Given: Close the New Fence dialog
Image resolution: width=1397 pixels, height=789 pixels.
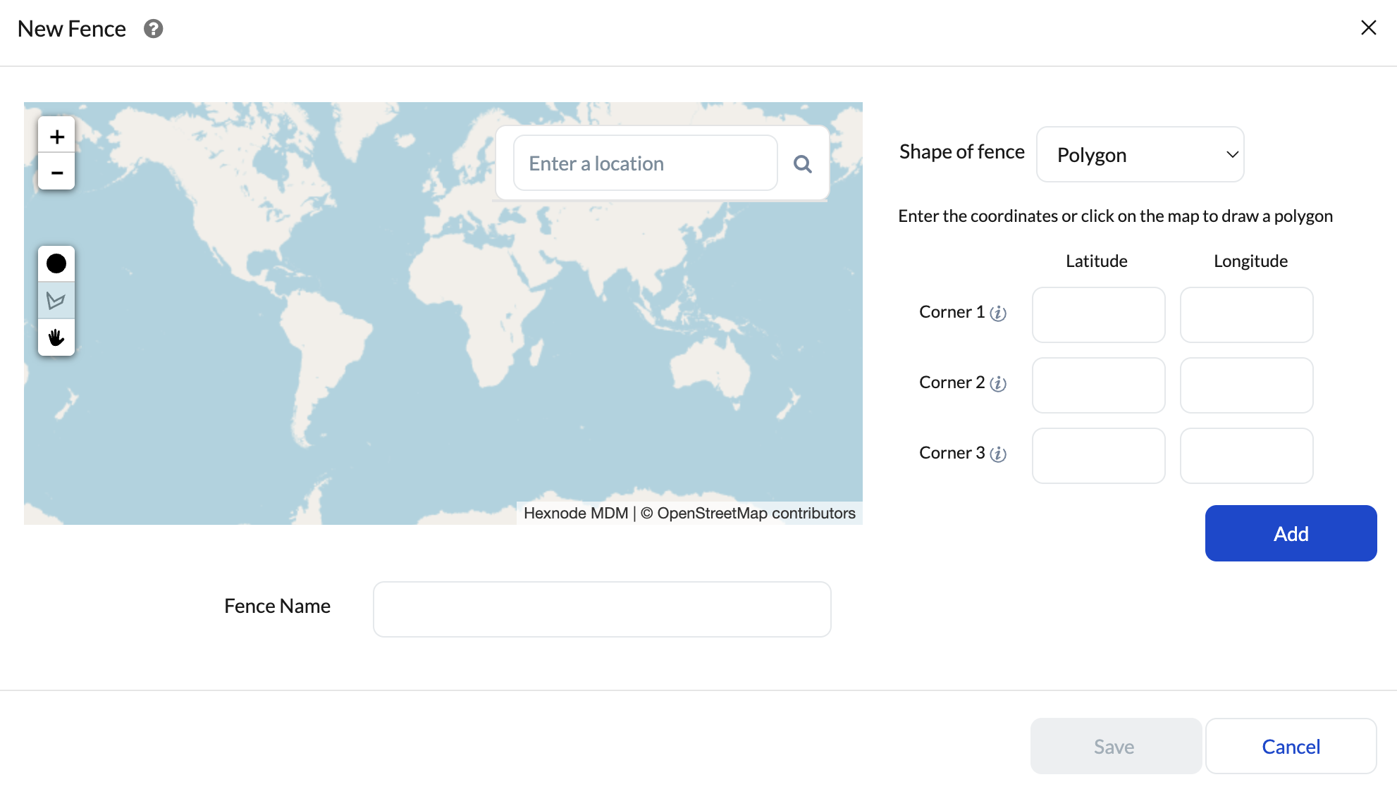Looking at the screenshot, I should click(x=1368, y=27).
